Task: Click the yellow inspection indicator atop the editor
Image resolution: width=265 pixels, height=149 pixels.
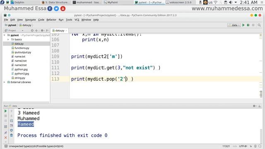Action: point(260,35)
